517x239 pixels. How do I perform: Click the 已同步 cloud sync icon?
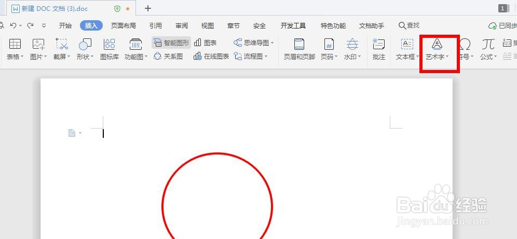(x=493, y=26)
